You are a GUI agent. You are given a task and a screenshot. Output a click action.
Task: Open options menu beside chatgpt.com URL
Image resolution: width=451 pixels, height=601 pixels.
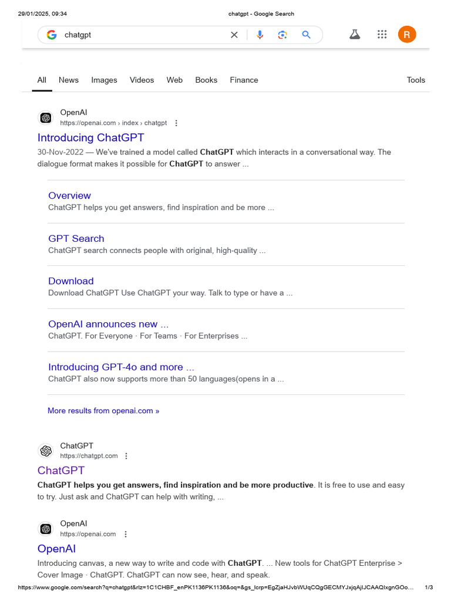[126, 456]
